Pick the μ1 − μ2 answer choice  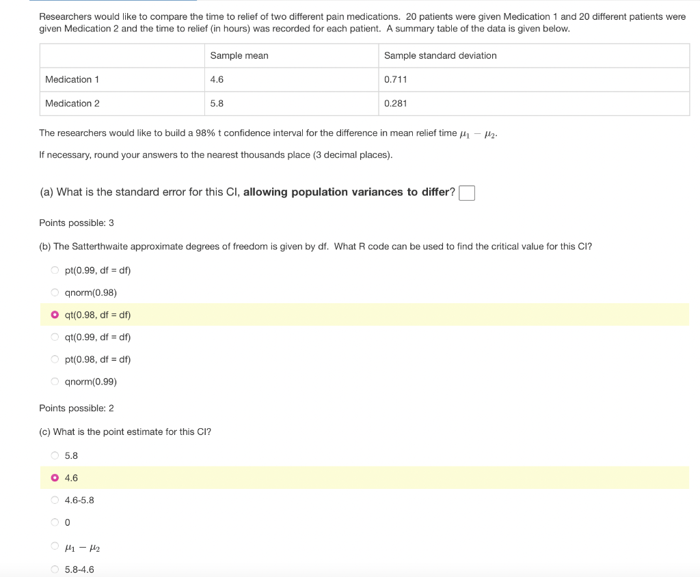point(54,546)
